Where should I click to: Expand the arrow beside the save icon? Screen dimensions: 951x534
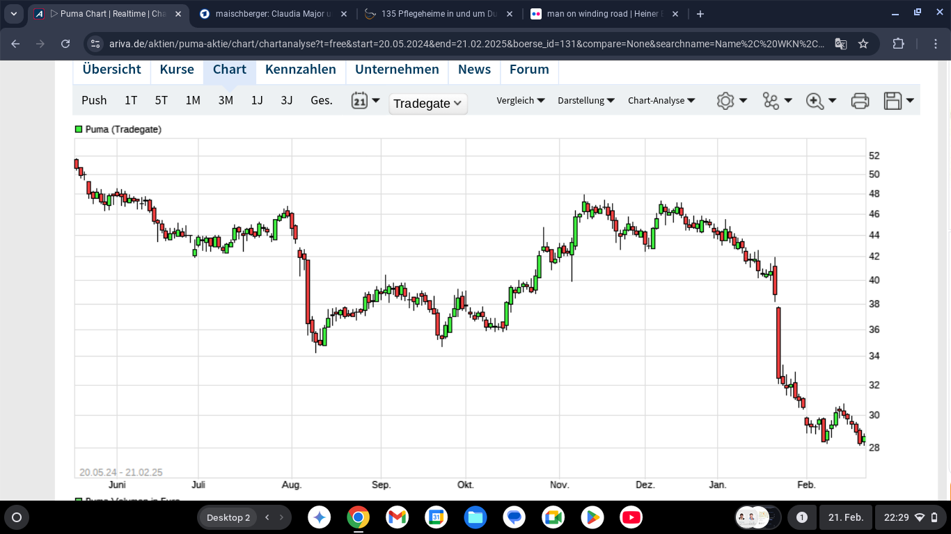point(909,101)
